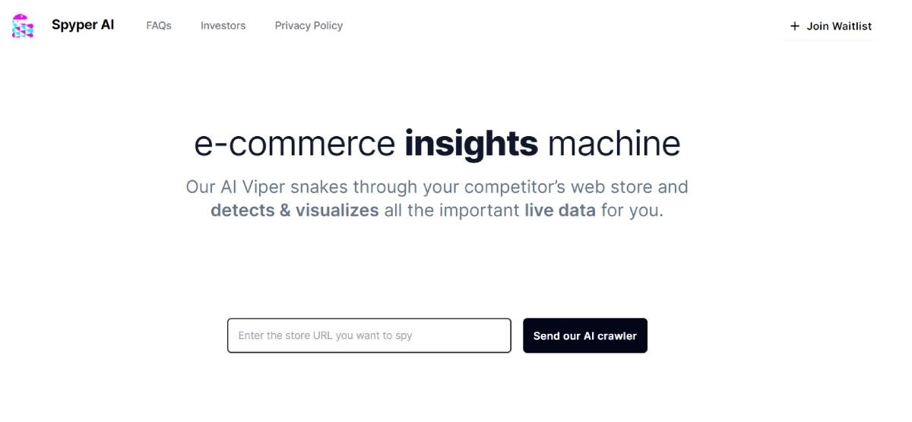This screenshot has width=912, height=422.
Task: Click Send our AI crawler button
Action: click(584, 335)
